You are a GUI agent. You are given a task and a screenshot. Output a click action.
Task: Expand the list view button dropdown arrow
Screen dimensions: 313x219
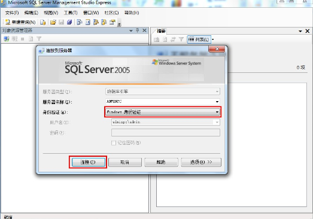213,39
